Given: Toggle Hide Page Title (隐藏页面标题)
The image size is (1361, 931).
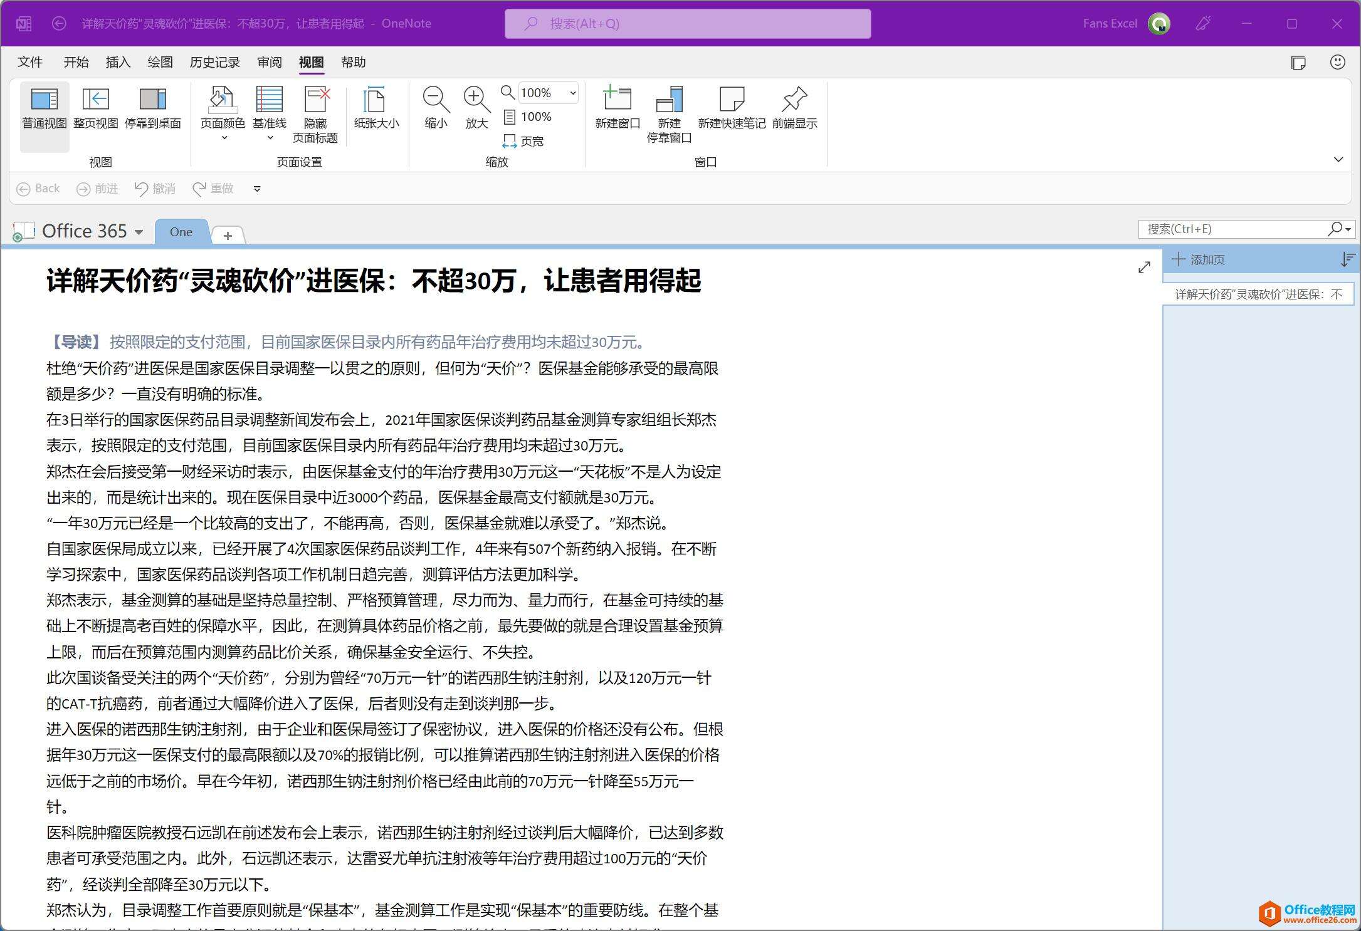Looking at the screenshot, I should pos(315,115).
